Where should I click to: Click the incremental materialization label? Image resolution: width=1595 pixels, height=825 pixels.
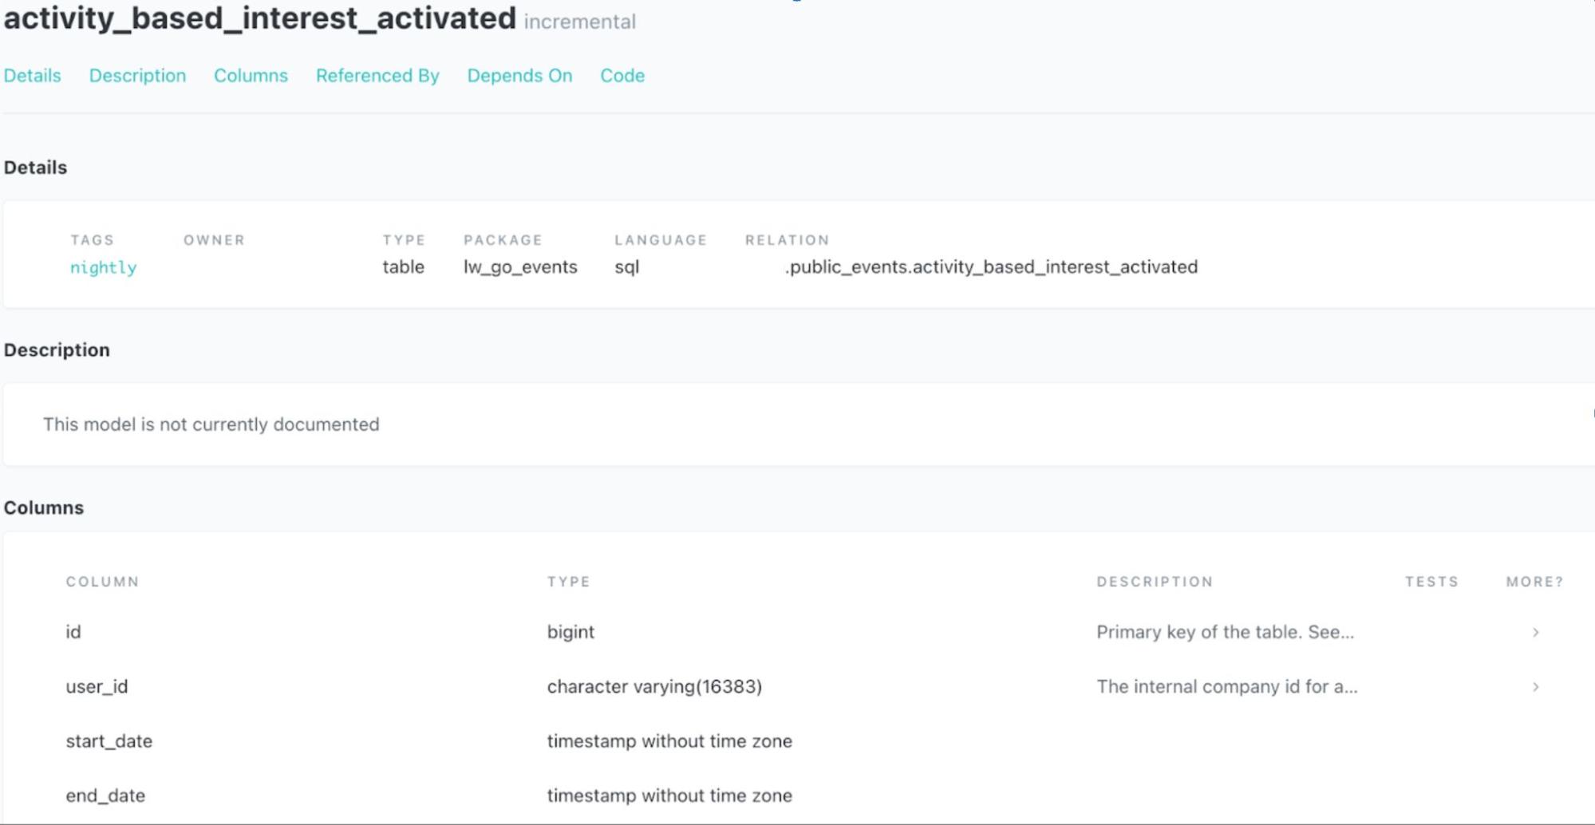coord(580,22)
